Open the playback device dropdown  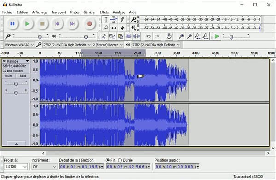tap(156, 45)
